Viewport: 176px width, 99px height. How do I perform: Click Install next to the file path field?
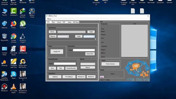91,32
